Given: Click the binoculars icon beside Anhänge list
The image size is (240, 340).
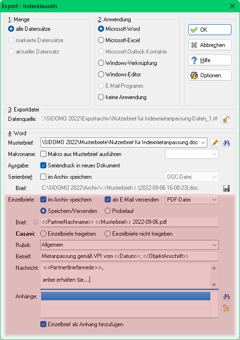Looking at the screenshot, I should [x=226, y=296].
